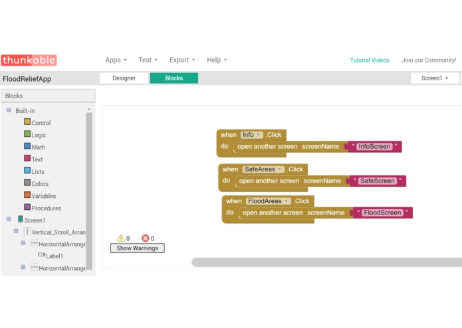Click the Thunkable logo
462x328 pixels.
(x=29, y=60)
